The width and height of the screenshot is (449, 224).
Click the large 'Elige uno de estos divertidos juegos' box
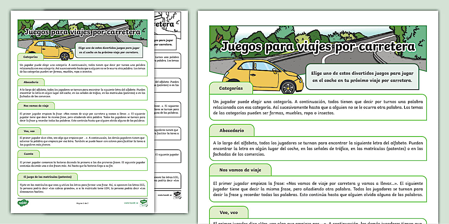tap(362, 76)
